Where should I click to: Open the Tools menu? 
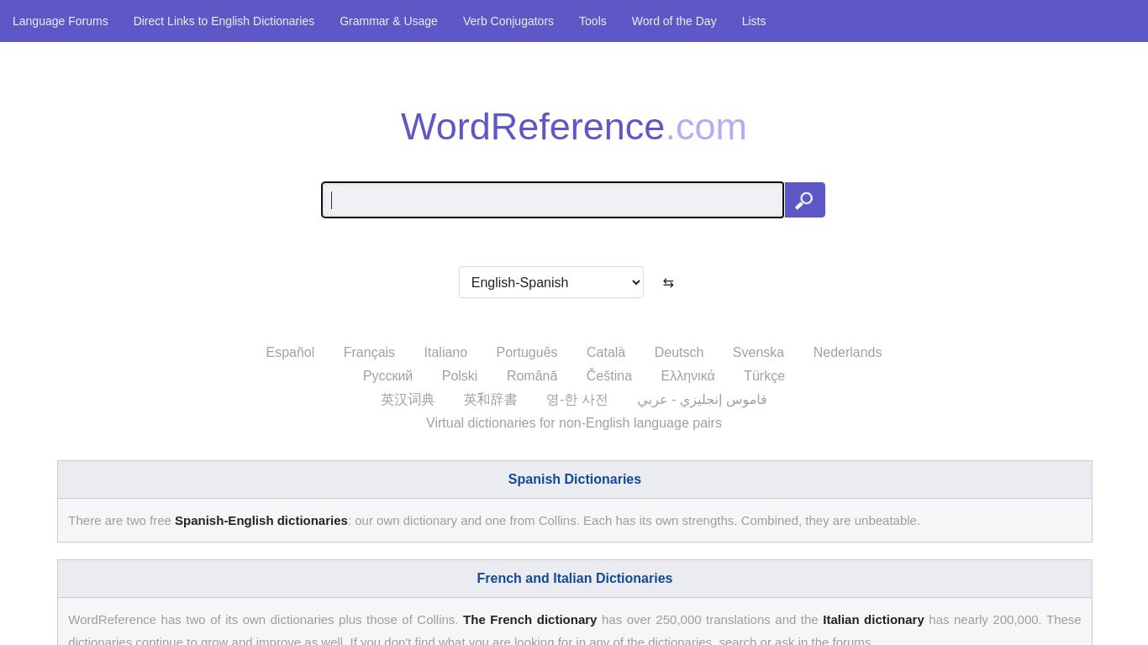pyautogui.click(x=592, y=21)
